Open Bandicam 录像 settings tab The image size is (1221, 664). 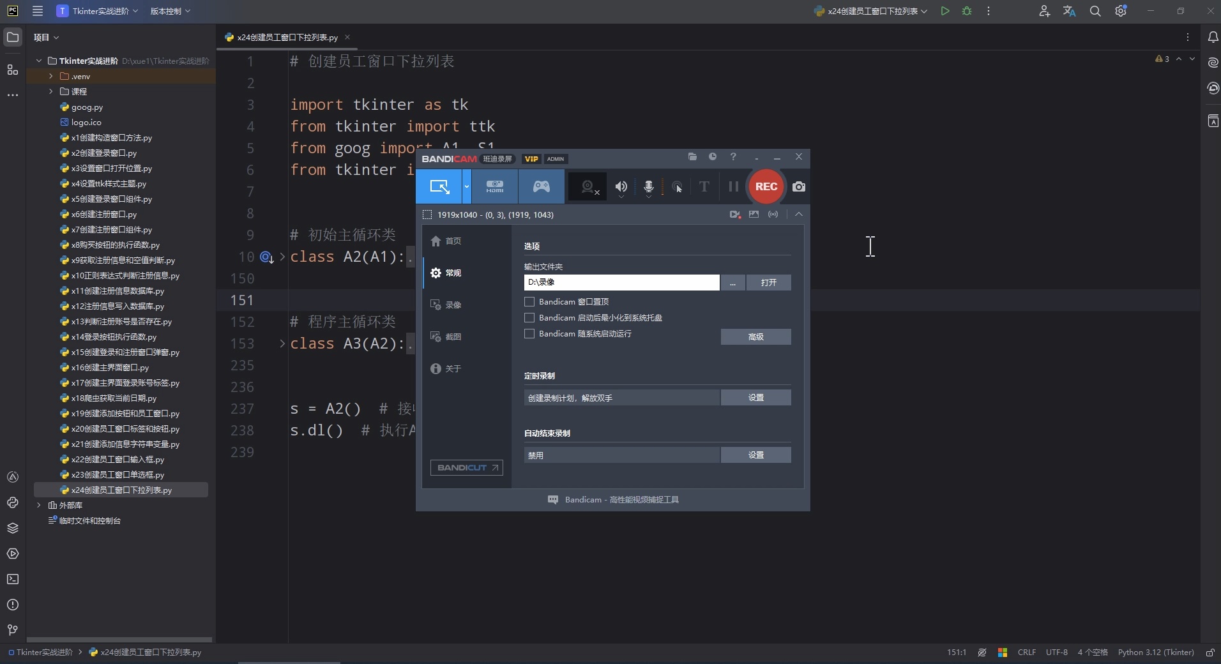pyautogui.click(x=446, y=305)
